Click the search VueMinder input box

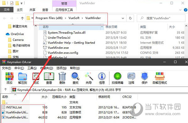click(x=161, y=18)
